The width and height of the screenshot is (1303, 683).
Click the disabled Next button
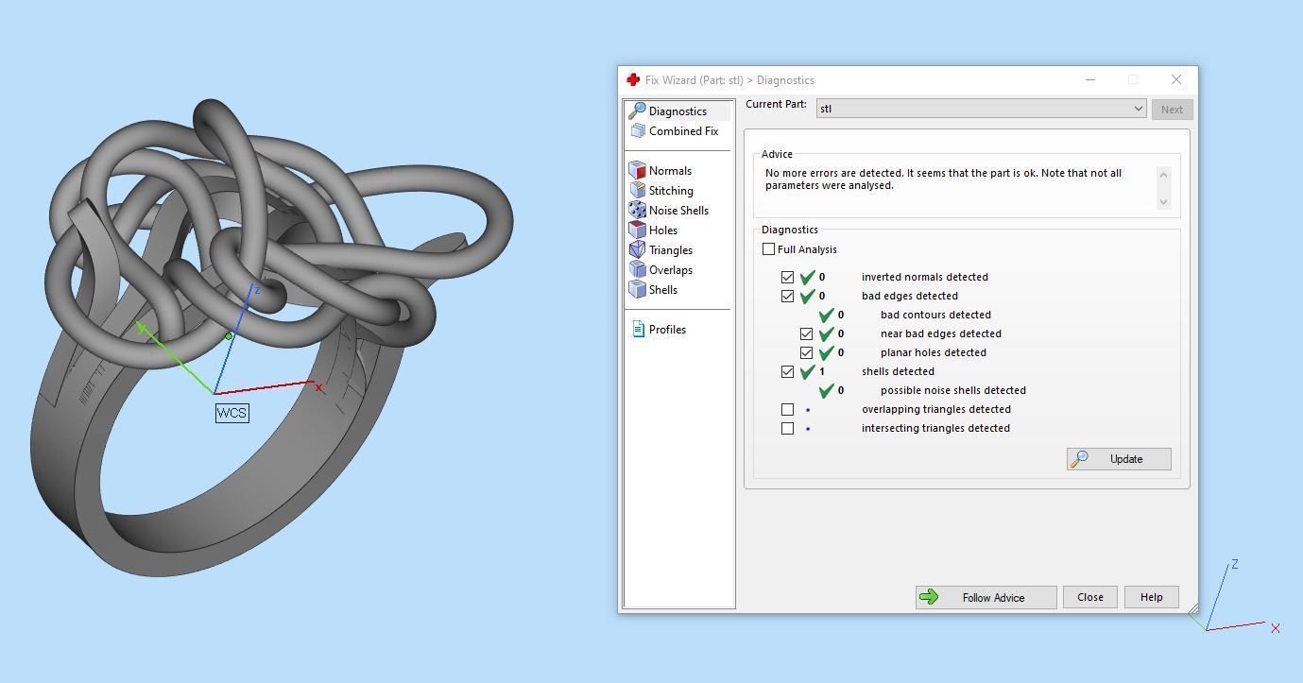[x=1172, y=110]
